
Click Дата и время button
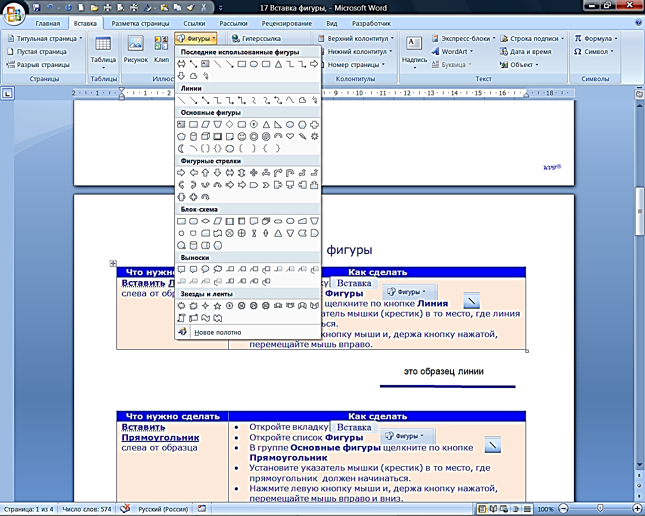click(x=526, y=51)
